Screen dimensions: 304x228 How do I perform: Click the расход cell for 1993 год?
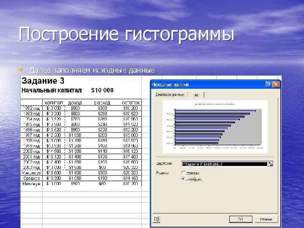click(102, 114)
